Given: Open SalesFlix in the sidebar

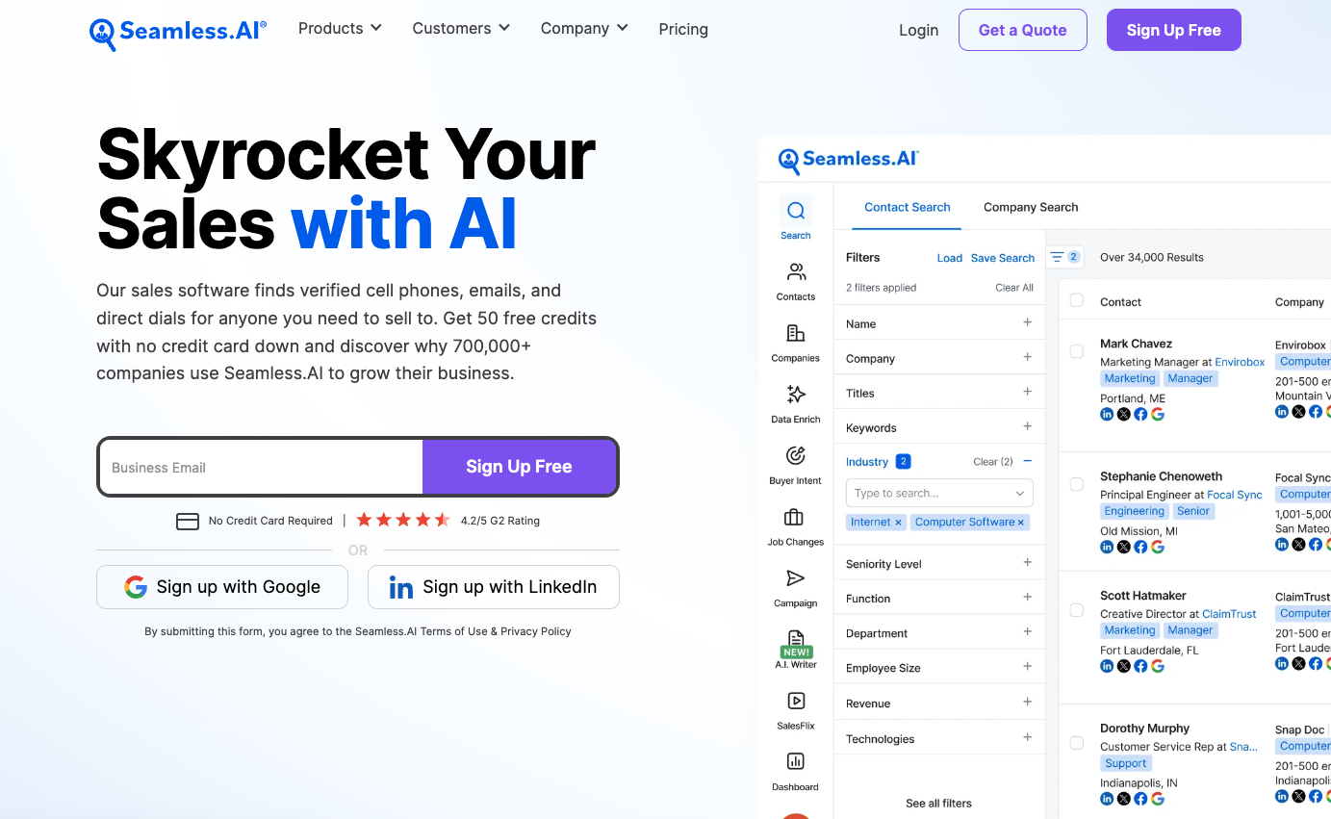Looking at the screenshot, I should pyautogui.click(x=795, y=710).
